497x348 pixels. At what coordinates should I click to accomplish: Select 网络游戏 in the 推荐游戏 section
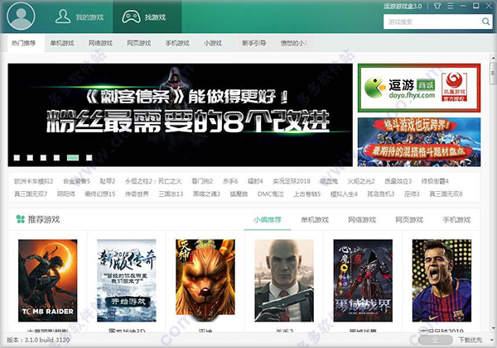(362, 220)
